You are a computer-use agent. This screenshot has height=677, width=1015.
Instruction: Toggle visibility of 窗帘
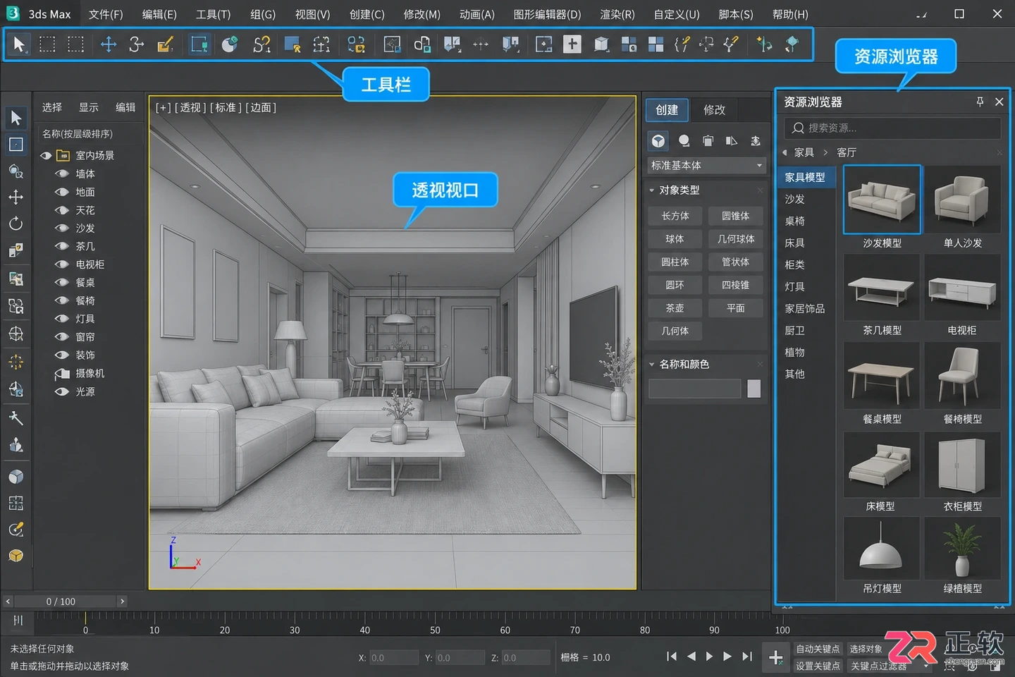62,337
